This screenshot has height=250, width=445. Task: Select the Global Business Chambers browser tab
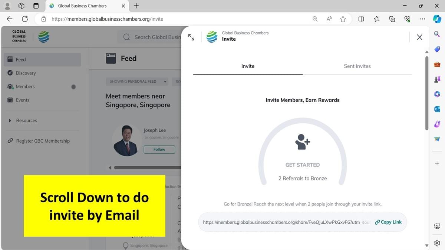click(x=87, y=6)
